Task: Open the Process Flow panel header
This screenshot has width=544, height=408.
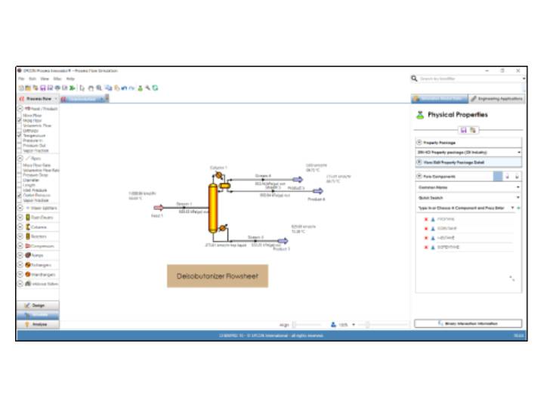Action: [x=38, y=99]
